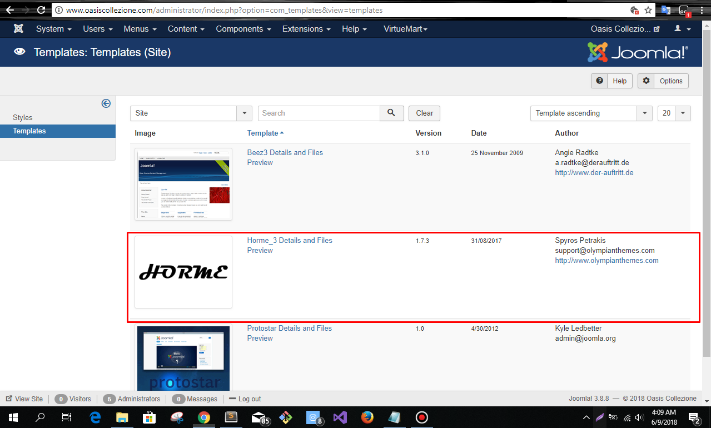Open Task View on the taskbar
Image resolution: width=711 pixels, height=428 pixels.
pyautogui.click(x=67, y=417)
